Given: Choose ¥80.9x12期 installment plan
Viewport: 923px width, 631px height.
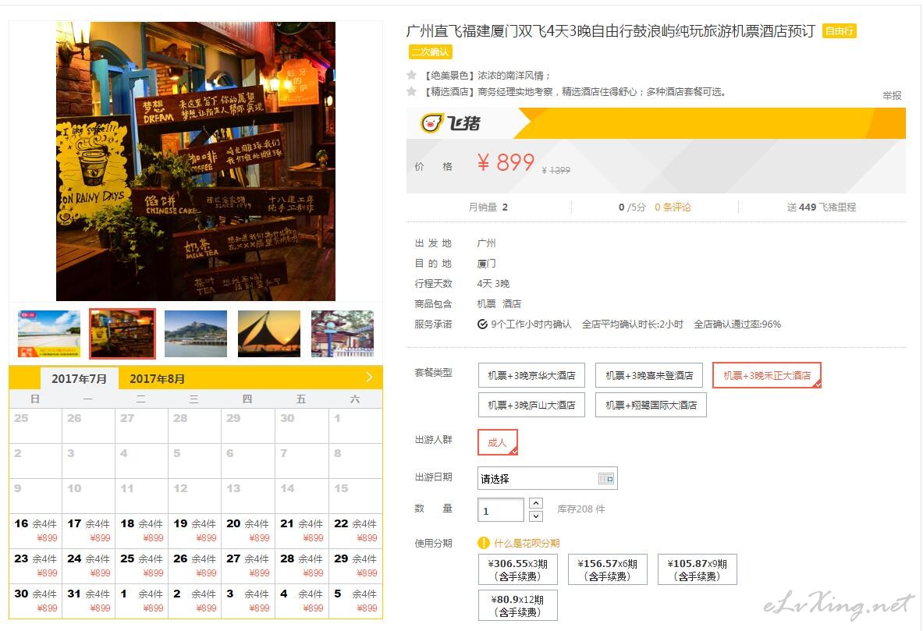Looking at the screenshot, I should point(517,605).
